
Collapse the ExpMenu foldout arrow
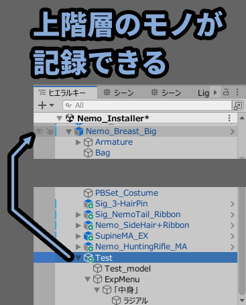87,280
